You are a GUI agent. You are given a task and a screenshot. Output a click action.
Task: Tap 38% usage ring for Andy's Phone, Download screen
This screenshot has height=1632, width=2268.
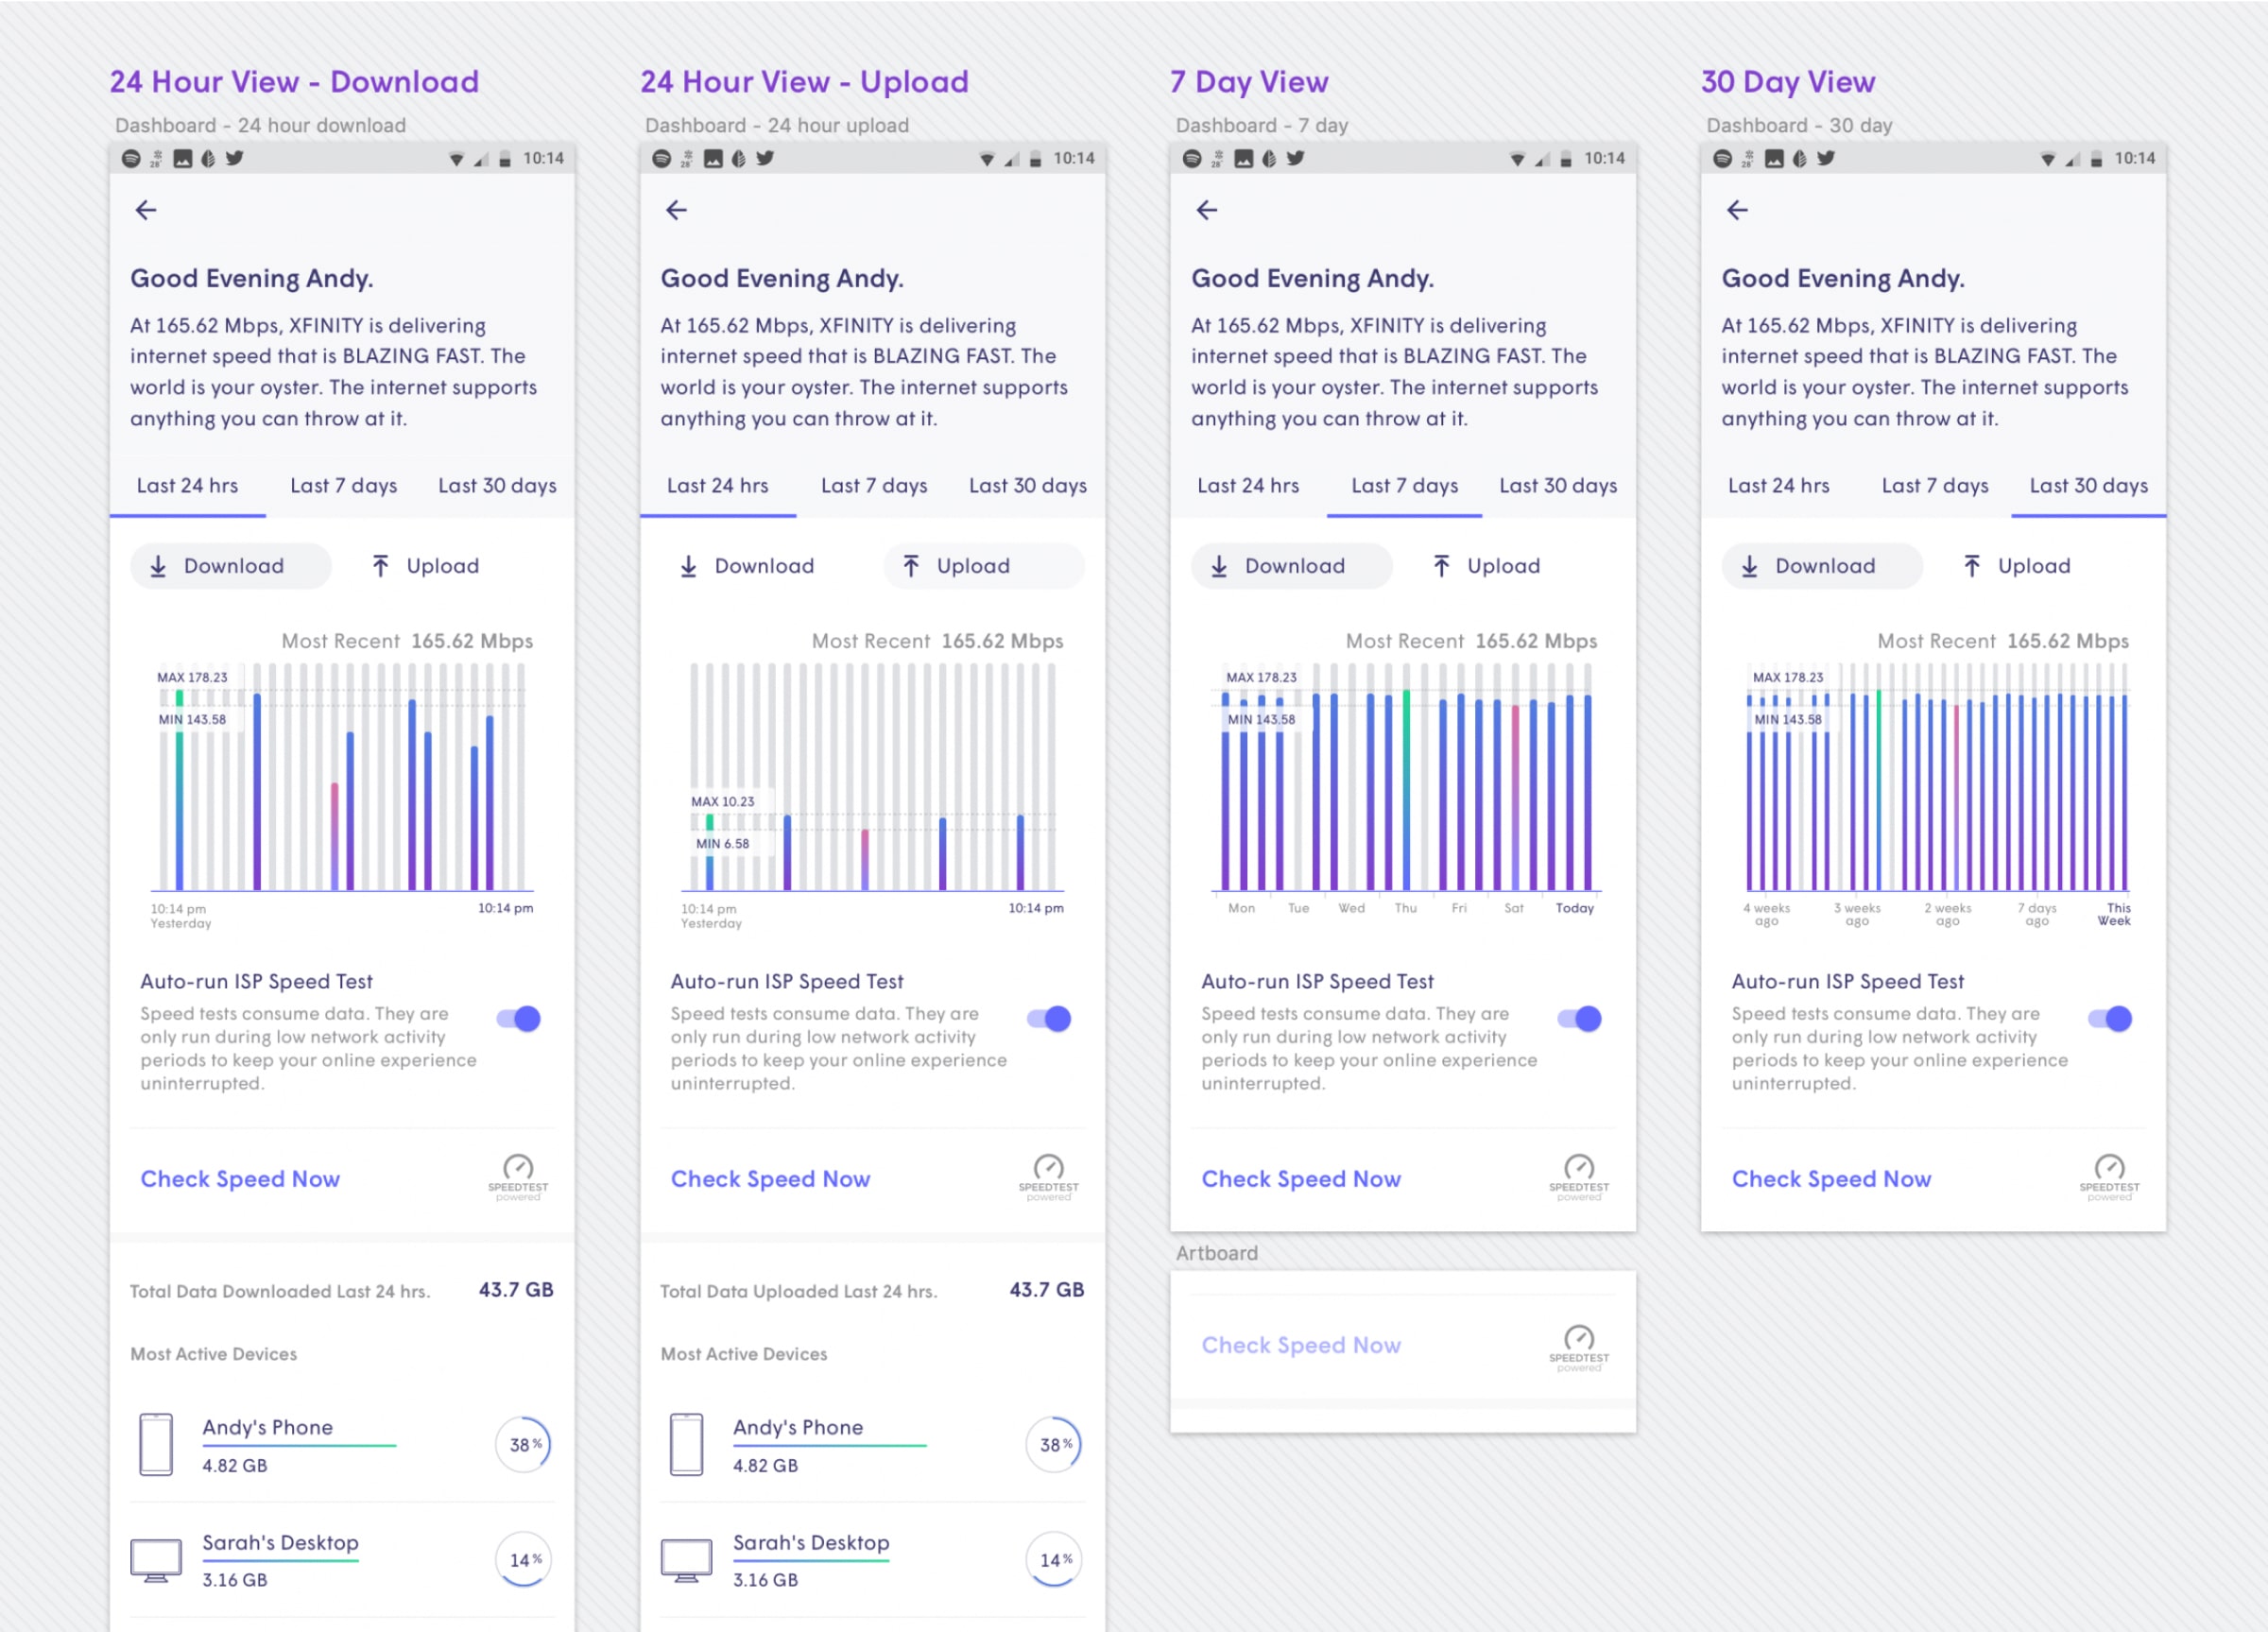click(523, 1444)
